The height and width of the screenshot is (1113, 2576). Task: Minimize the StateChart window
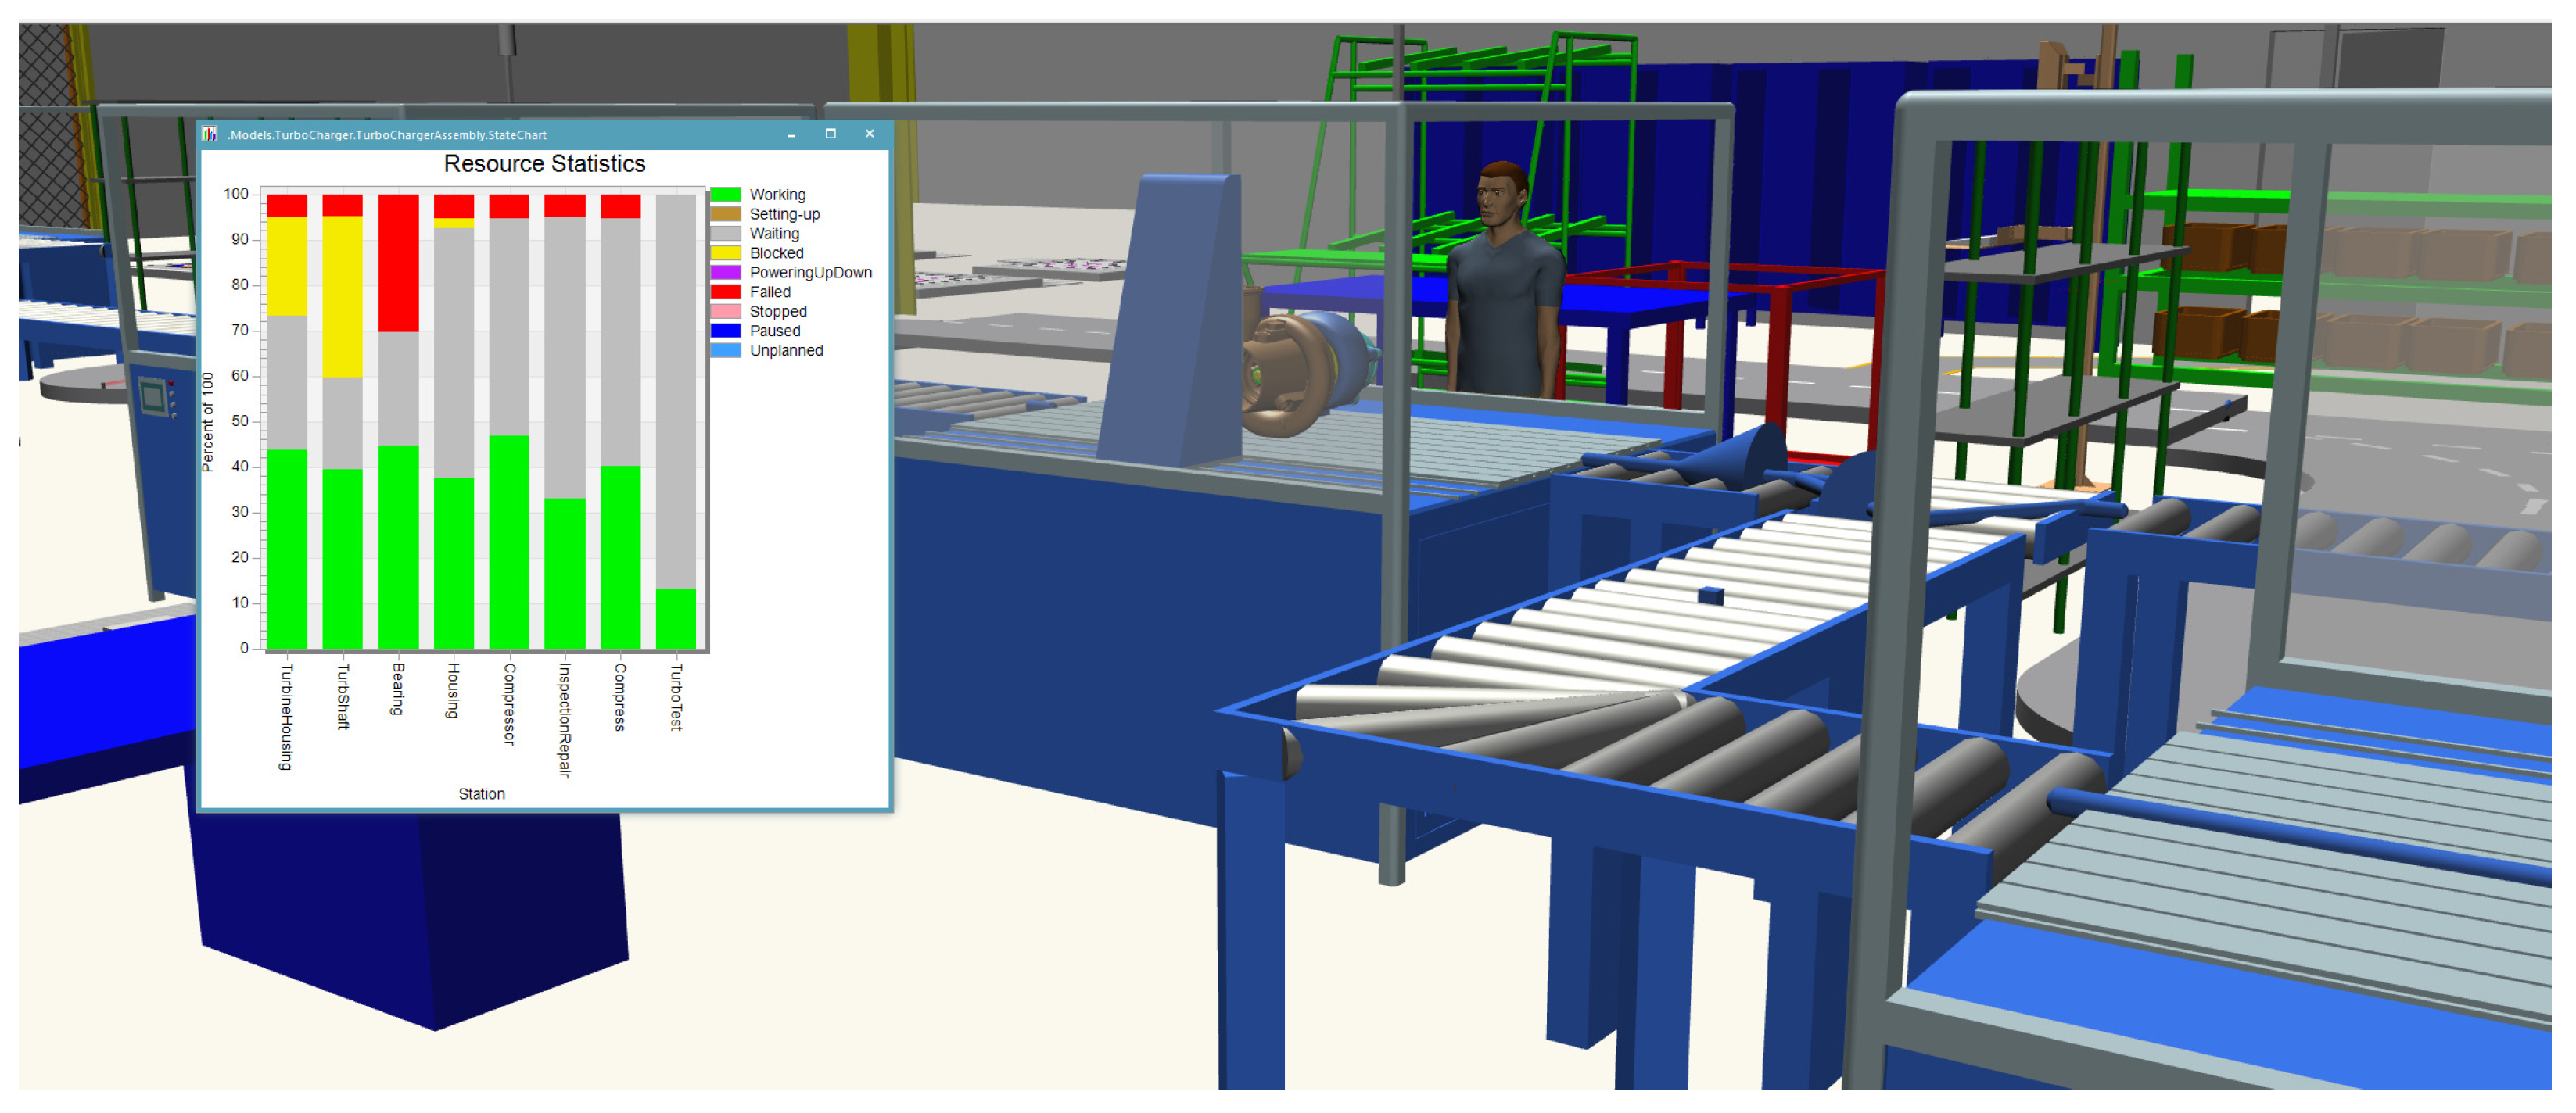[x=791, y=134]
